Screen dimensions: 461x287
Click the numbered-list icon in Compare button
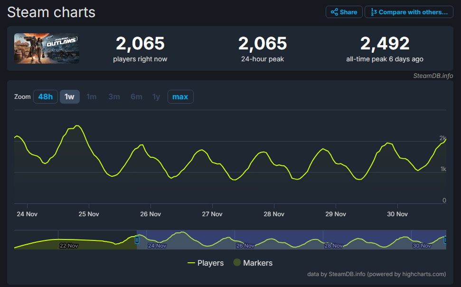click(374, 12)
